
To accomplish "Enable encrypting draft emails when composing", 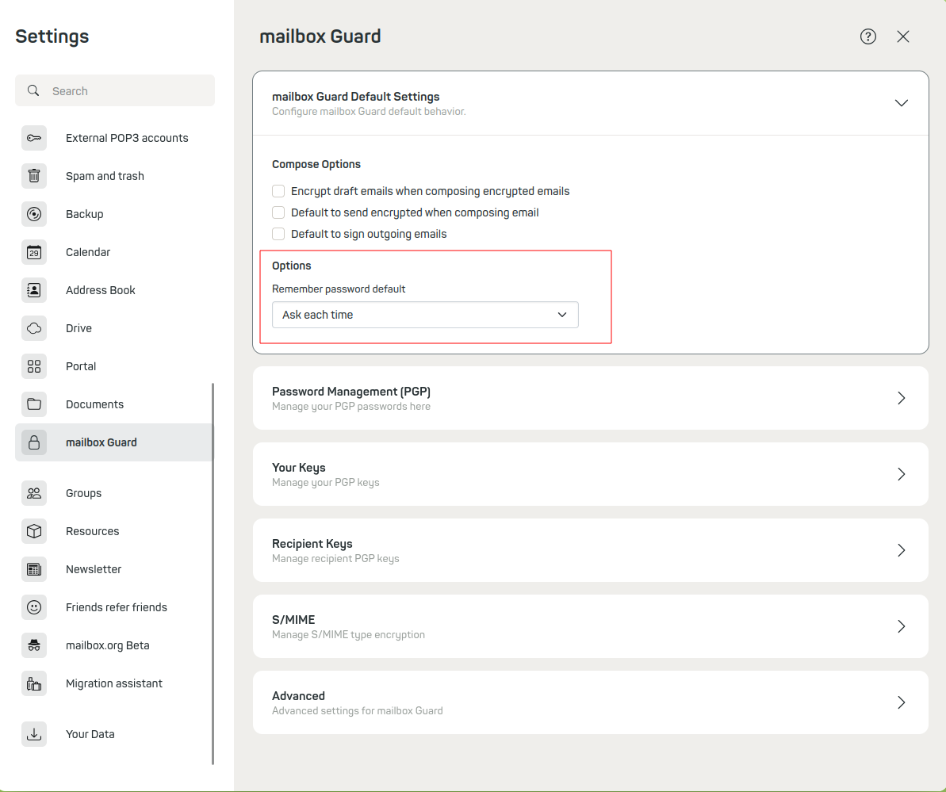I will click(278, 191).
